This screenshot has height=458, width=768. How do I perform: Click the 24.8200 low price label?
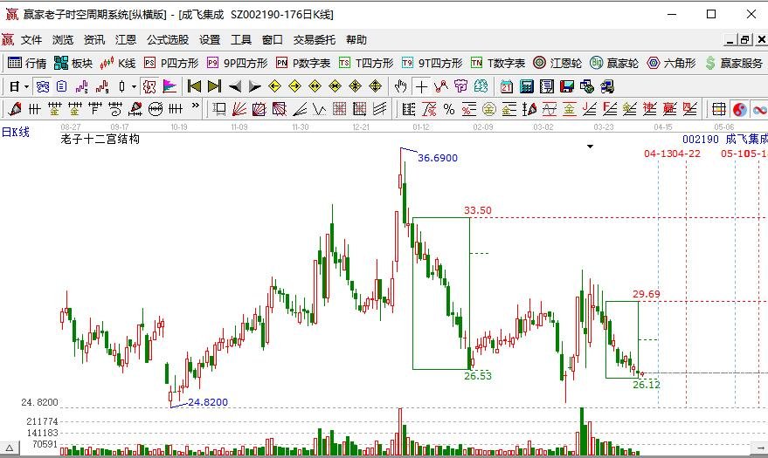click(x=208, y=402)
